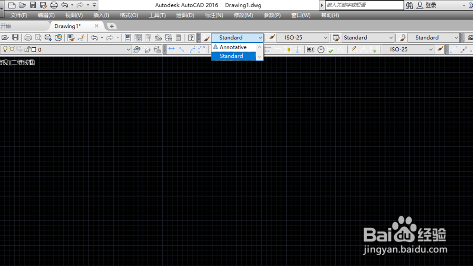473x266 pixels.
Task: Open the 格式(O) menu
Action: (x=129, y=15)
